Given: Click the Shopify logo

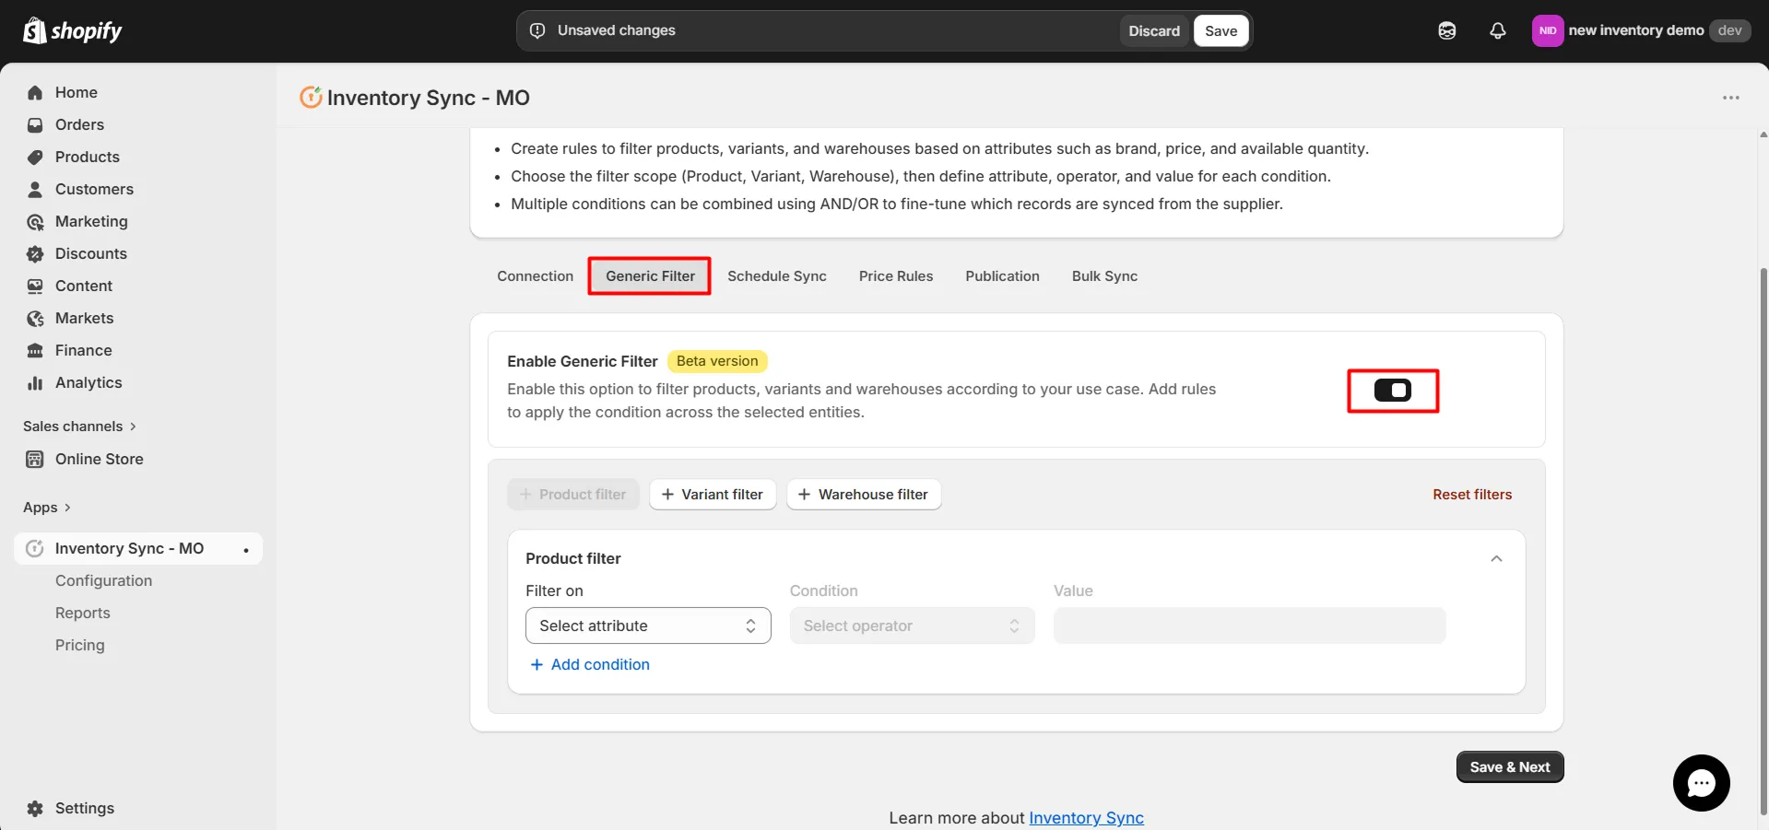Looking at the screenshot, I should 72,30.
